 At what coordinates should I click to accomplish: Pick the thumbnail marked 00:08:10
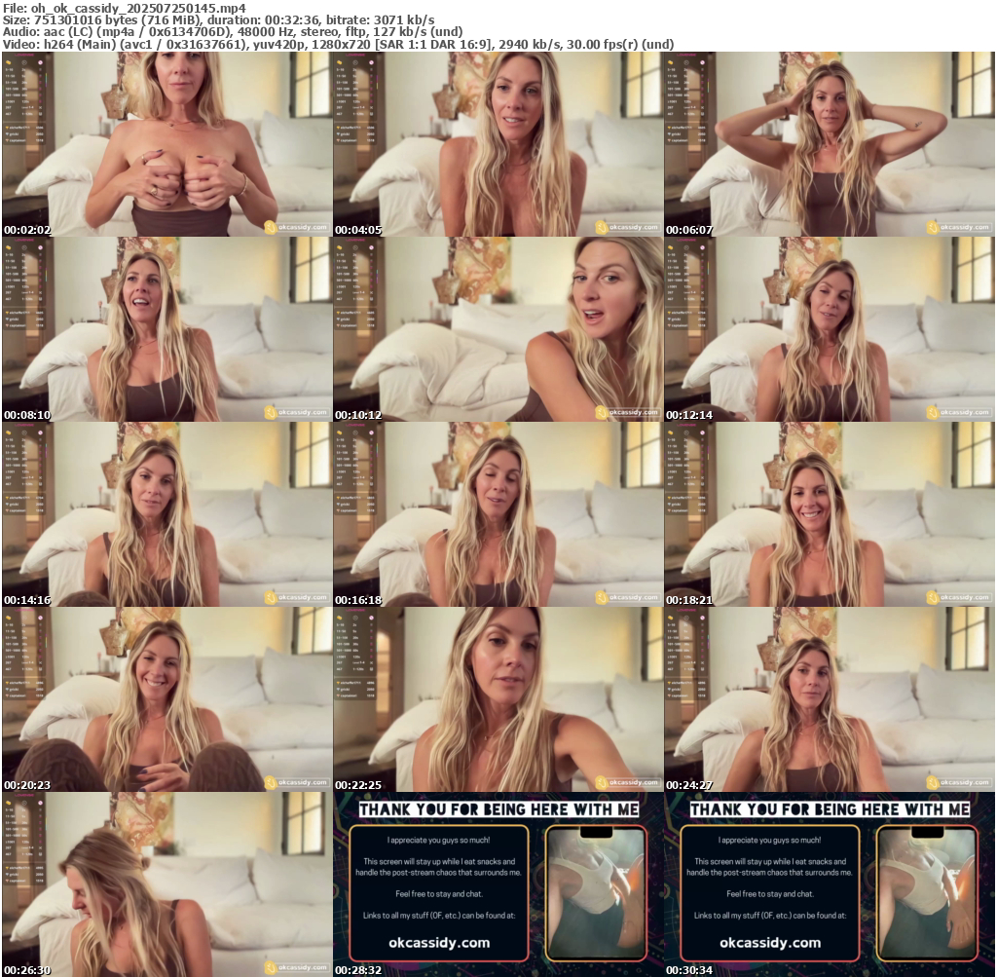167,329
